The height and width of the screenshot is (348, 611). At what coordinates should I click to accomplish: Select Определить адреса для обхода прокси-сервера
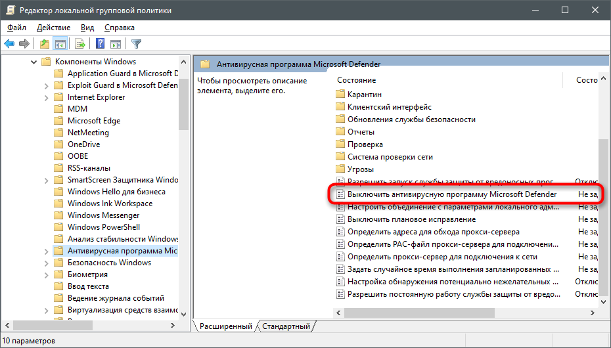tap(466, 232)
